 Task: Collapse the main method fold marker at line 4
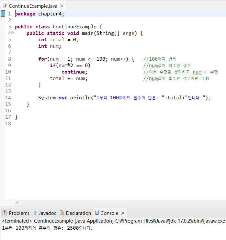[13, 33]
